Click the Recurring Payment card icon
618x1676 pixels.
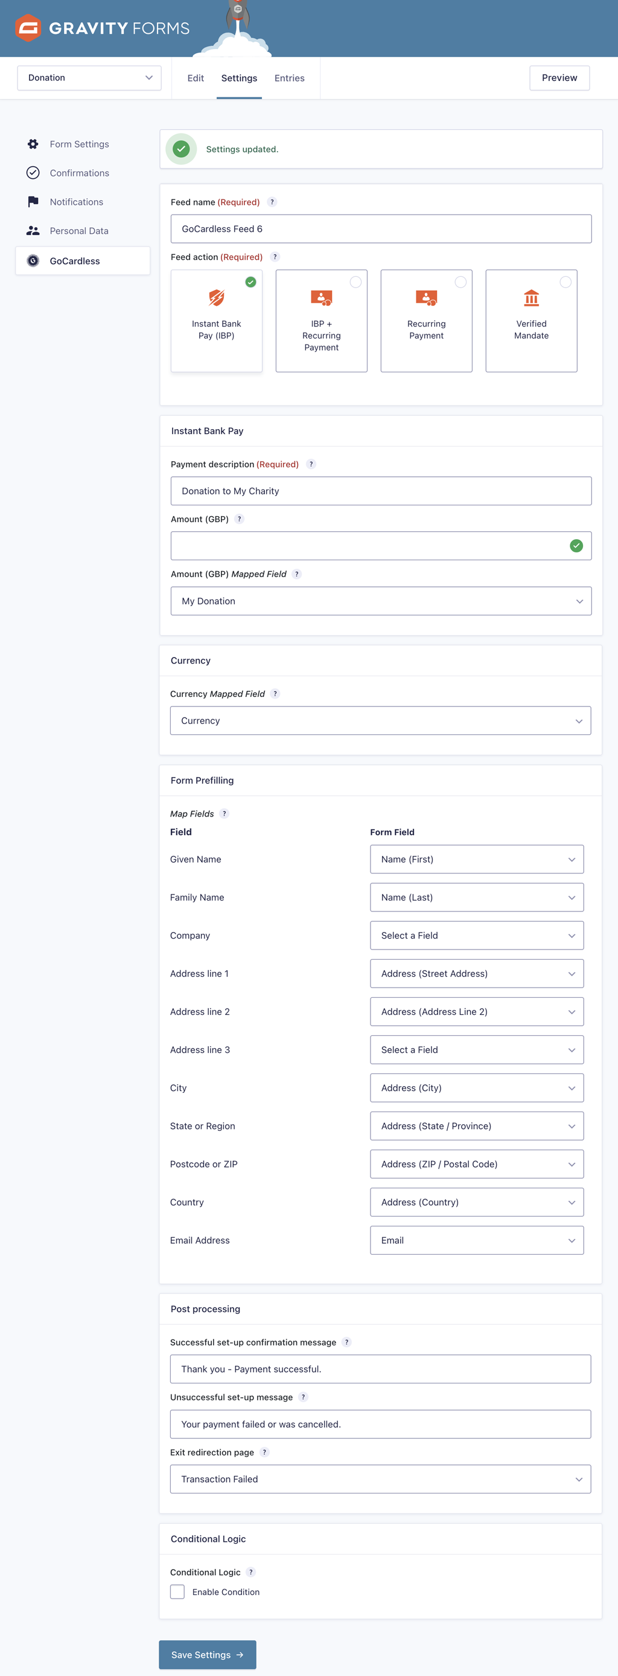tap(426, 298)
